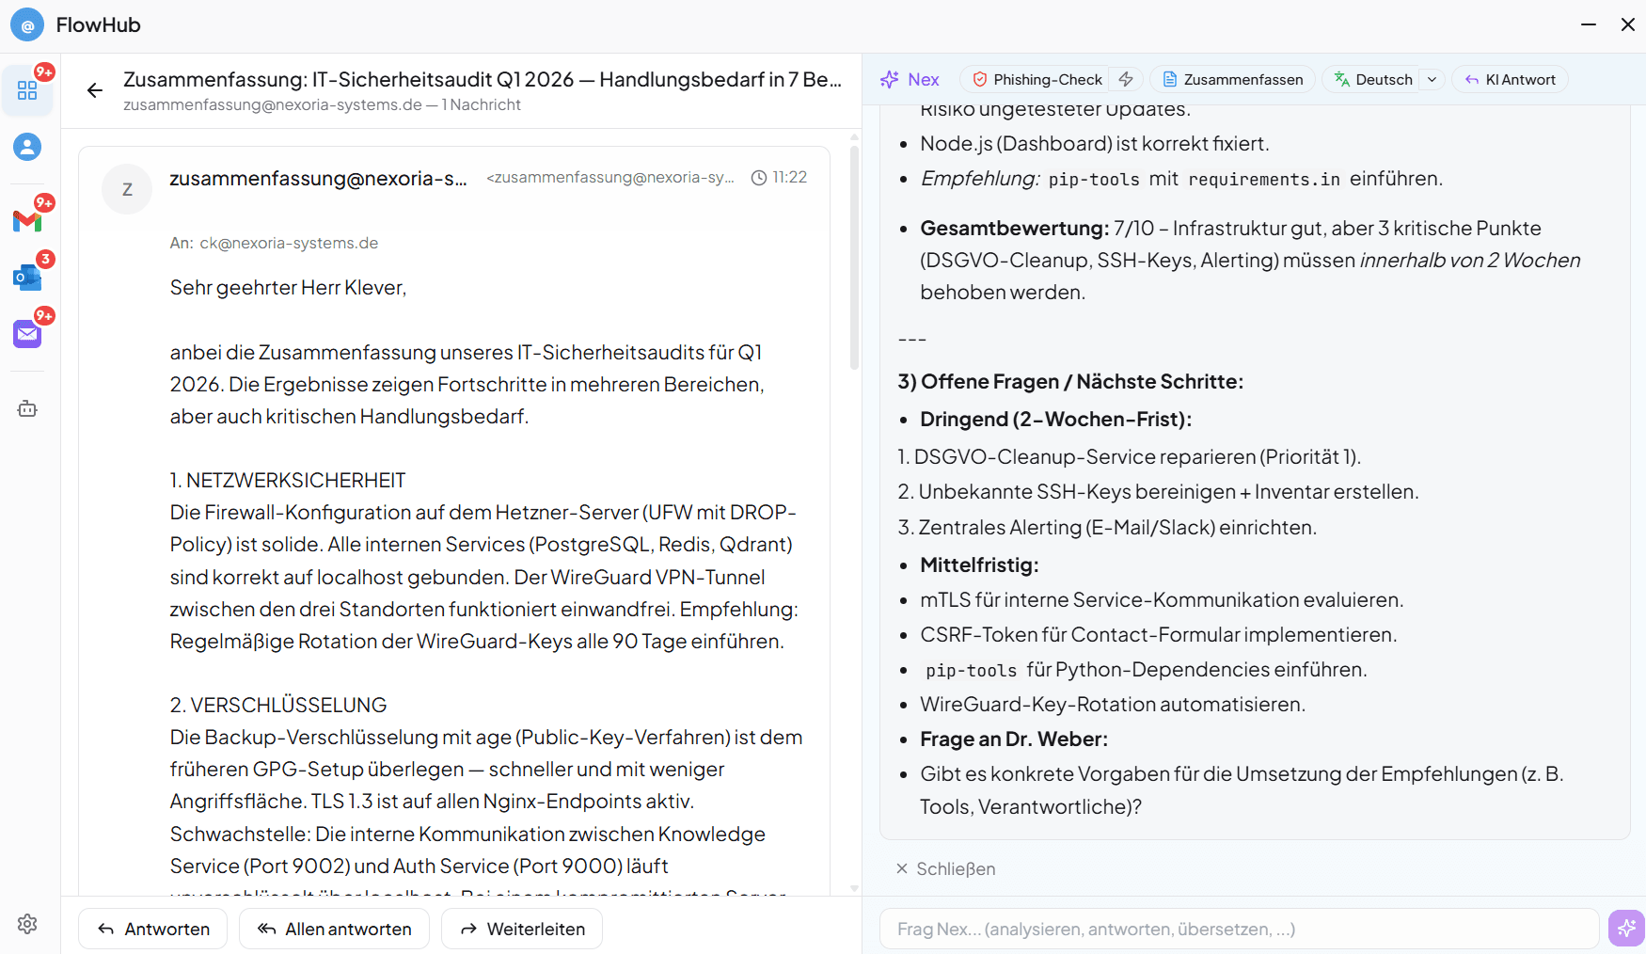Reply with the Antworten button
This screenshot has width=1646, height=954.
click(x=152, y=929)
